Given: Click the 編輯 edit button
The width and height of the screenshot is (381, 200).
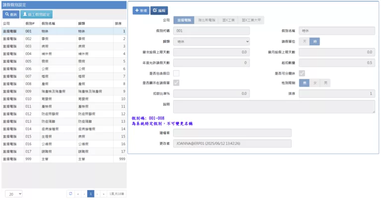Looking at the screenshot, I should [x=159, y=10].
